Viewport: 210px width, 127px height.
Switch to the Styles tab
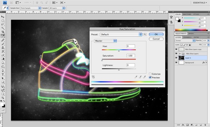tap(196, 14)
